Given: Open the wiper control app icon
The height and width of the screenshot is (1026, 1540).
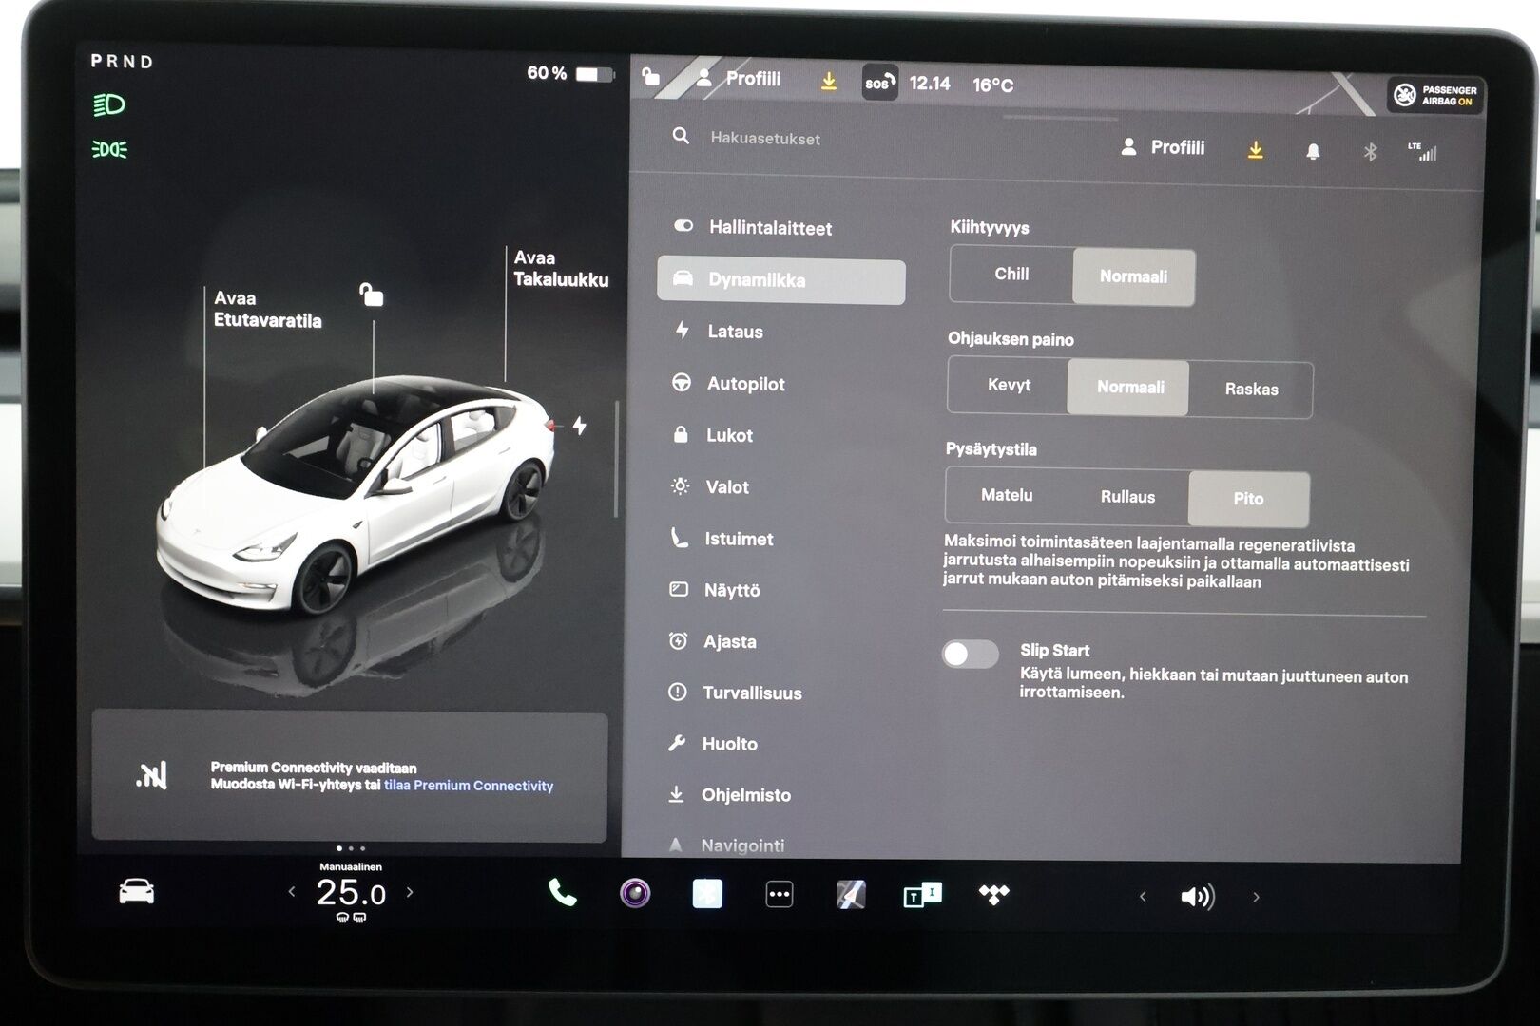Looking at the screenshot, I should point(851,894).
